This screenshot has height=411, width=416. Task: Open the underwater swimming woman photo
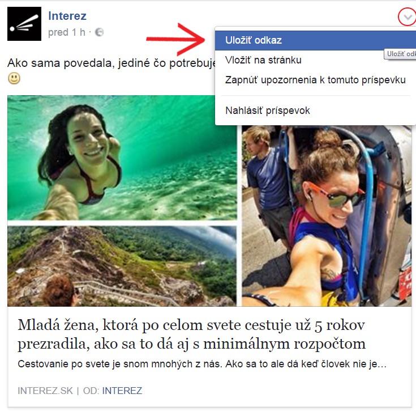click(x=122, y=158)
